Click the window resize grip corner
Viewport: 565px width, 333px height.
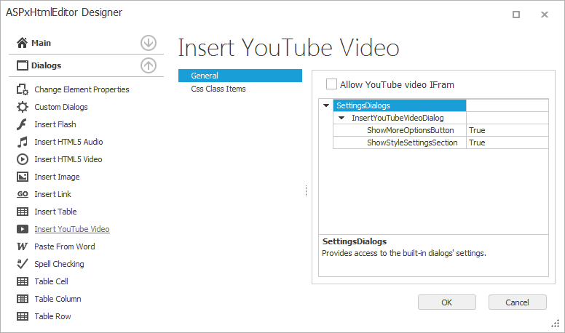click(x=556, y=324)
